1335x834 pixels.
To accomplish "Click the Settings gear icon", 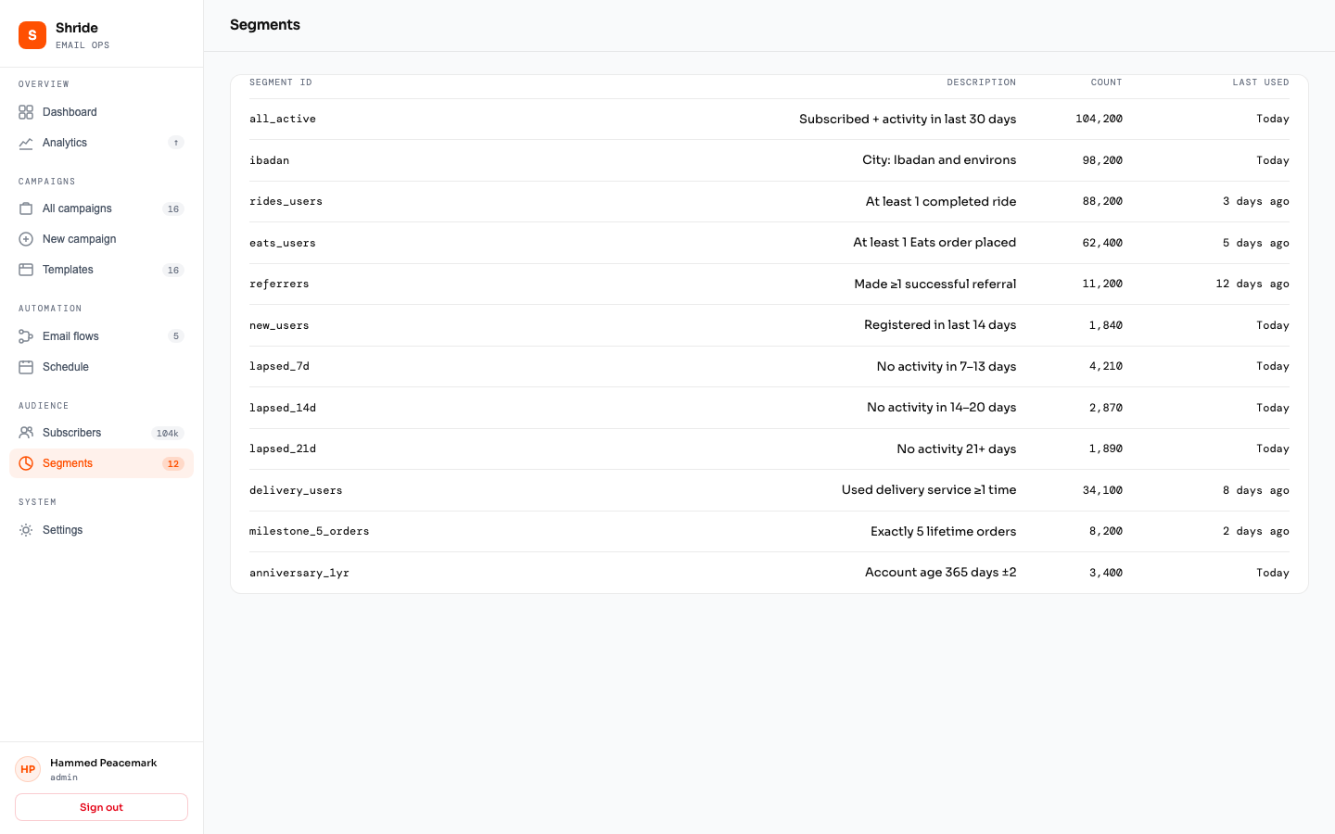I will [26, 530].
